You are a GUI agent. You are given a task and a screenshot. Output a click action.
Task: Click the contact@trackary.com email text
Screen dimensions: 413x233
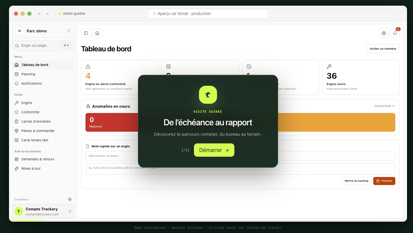click(x=42, y=214)
